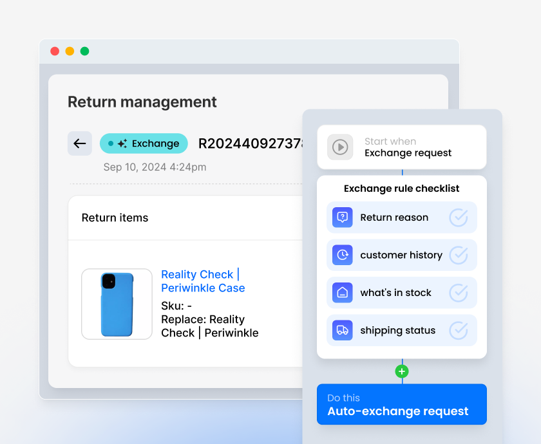Click the shipping status truck icon

tap(342, 330)
